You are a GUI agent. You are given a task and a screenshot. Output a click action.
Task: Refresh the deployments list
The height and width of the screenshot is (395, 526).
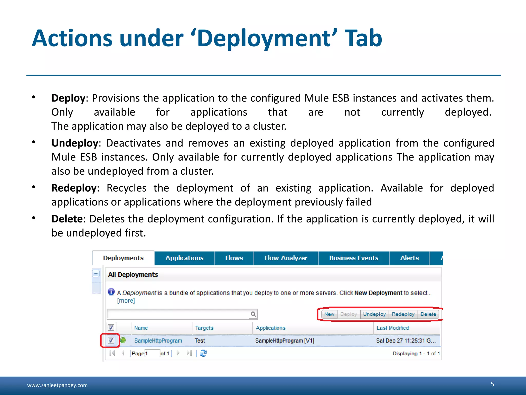(203, 353)
